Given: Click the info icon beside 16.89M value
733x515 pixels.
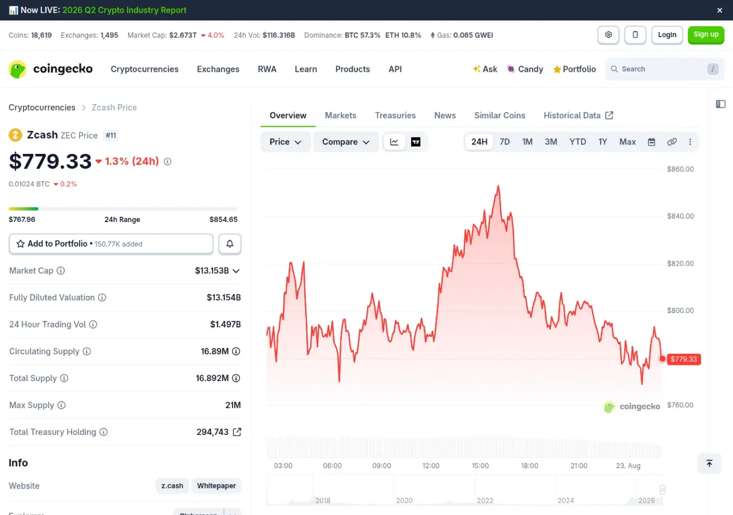Looking at the screenshot, I should 236,351.
